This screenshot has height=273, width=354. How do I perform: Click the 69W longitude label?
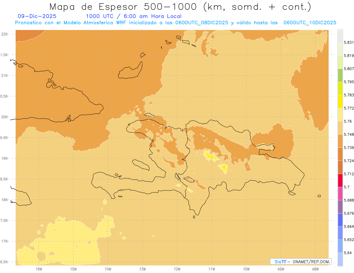click(x=281, y=269)
